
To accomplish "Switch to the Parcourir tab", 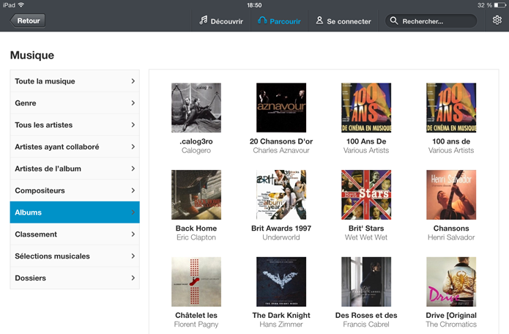I will (279, 21).
